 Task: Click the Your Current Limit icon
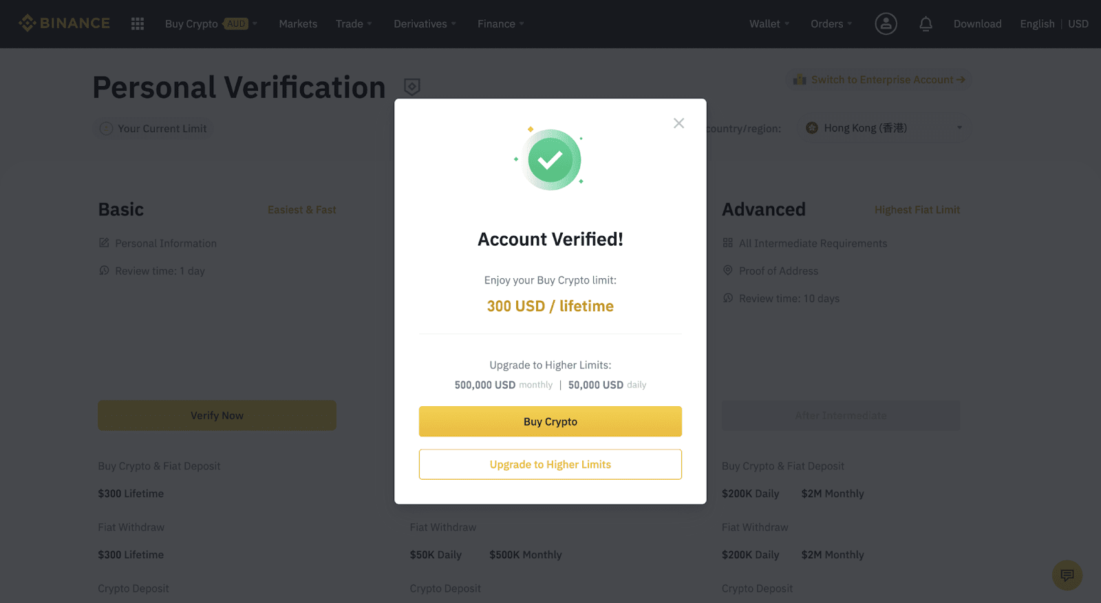pyautogui.click(x=106, y=129)
